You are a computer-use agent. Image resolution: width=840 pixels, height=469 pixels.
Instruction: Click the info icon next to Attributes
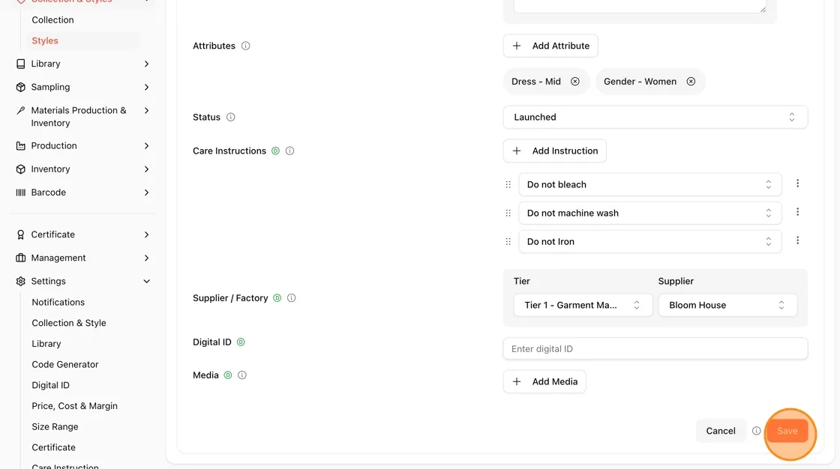pos(245,46)
